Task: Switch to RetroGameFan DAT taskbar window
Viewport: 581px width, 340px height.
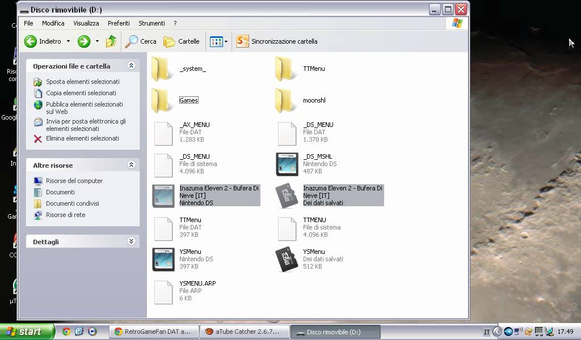Action: tap(154, 332)
